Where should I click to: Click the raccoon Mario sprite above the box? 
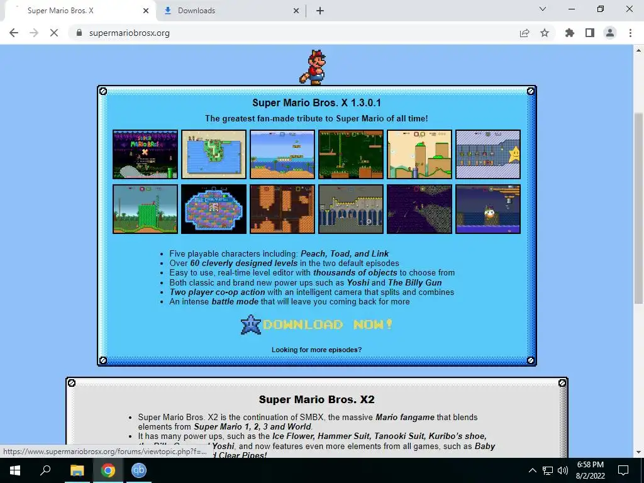314,67
